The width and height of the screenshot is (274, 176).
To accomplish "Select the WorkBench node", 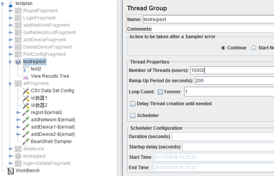I will click(28, 171).
